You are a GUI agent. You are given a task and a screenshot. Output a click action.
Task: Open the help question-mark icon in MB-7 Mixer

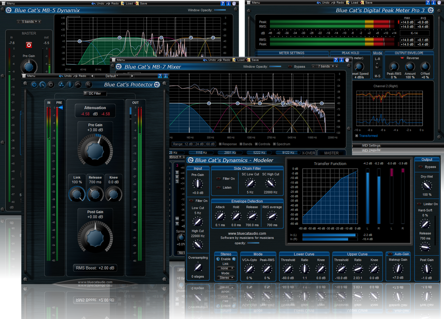(336, 60)
